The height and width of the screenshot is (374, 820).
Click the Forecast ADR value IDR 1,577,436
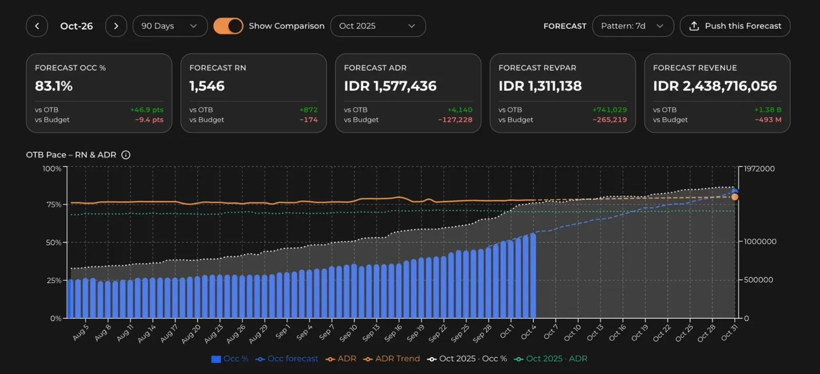click(x=390, y=86)
